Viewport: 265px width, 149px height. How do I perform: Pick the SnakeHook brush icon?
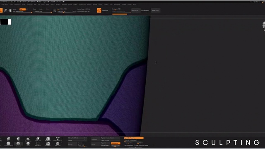(x=28, y=139)
